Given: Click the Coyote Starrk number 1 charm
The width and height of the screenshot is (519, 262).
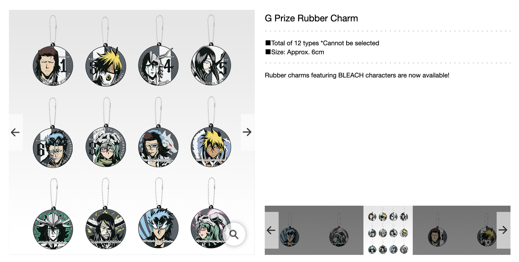Looking at the screenshot, I should [x=53, y=66].
